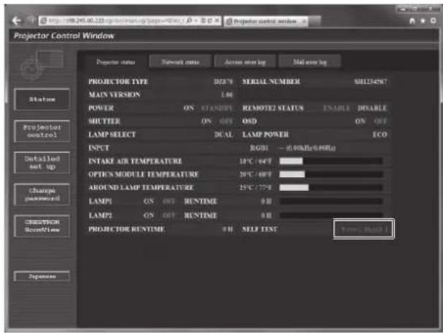Click the around lamp temperature bar

(x=331, y=187)
